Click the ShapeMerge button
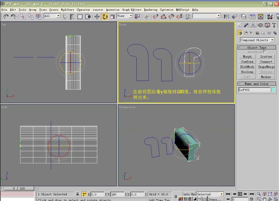Screen dimensions: 279x201 click(266, 67)
